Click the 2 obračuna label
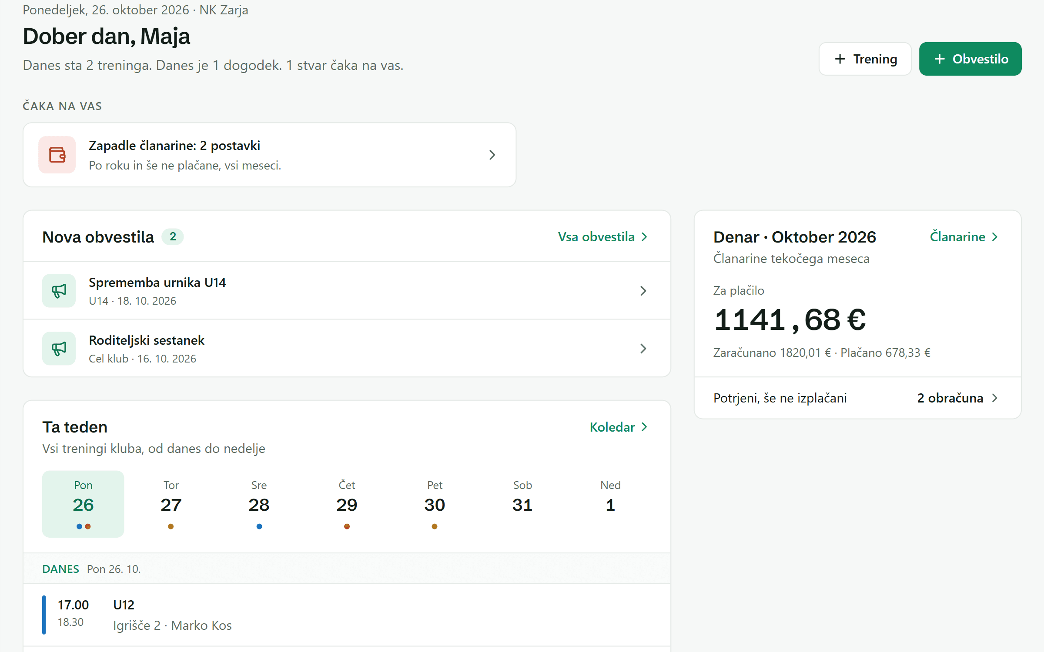The width and height of the screenshot is (1044, 652). [950, 398]
